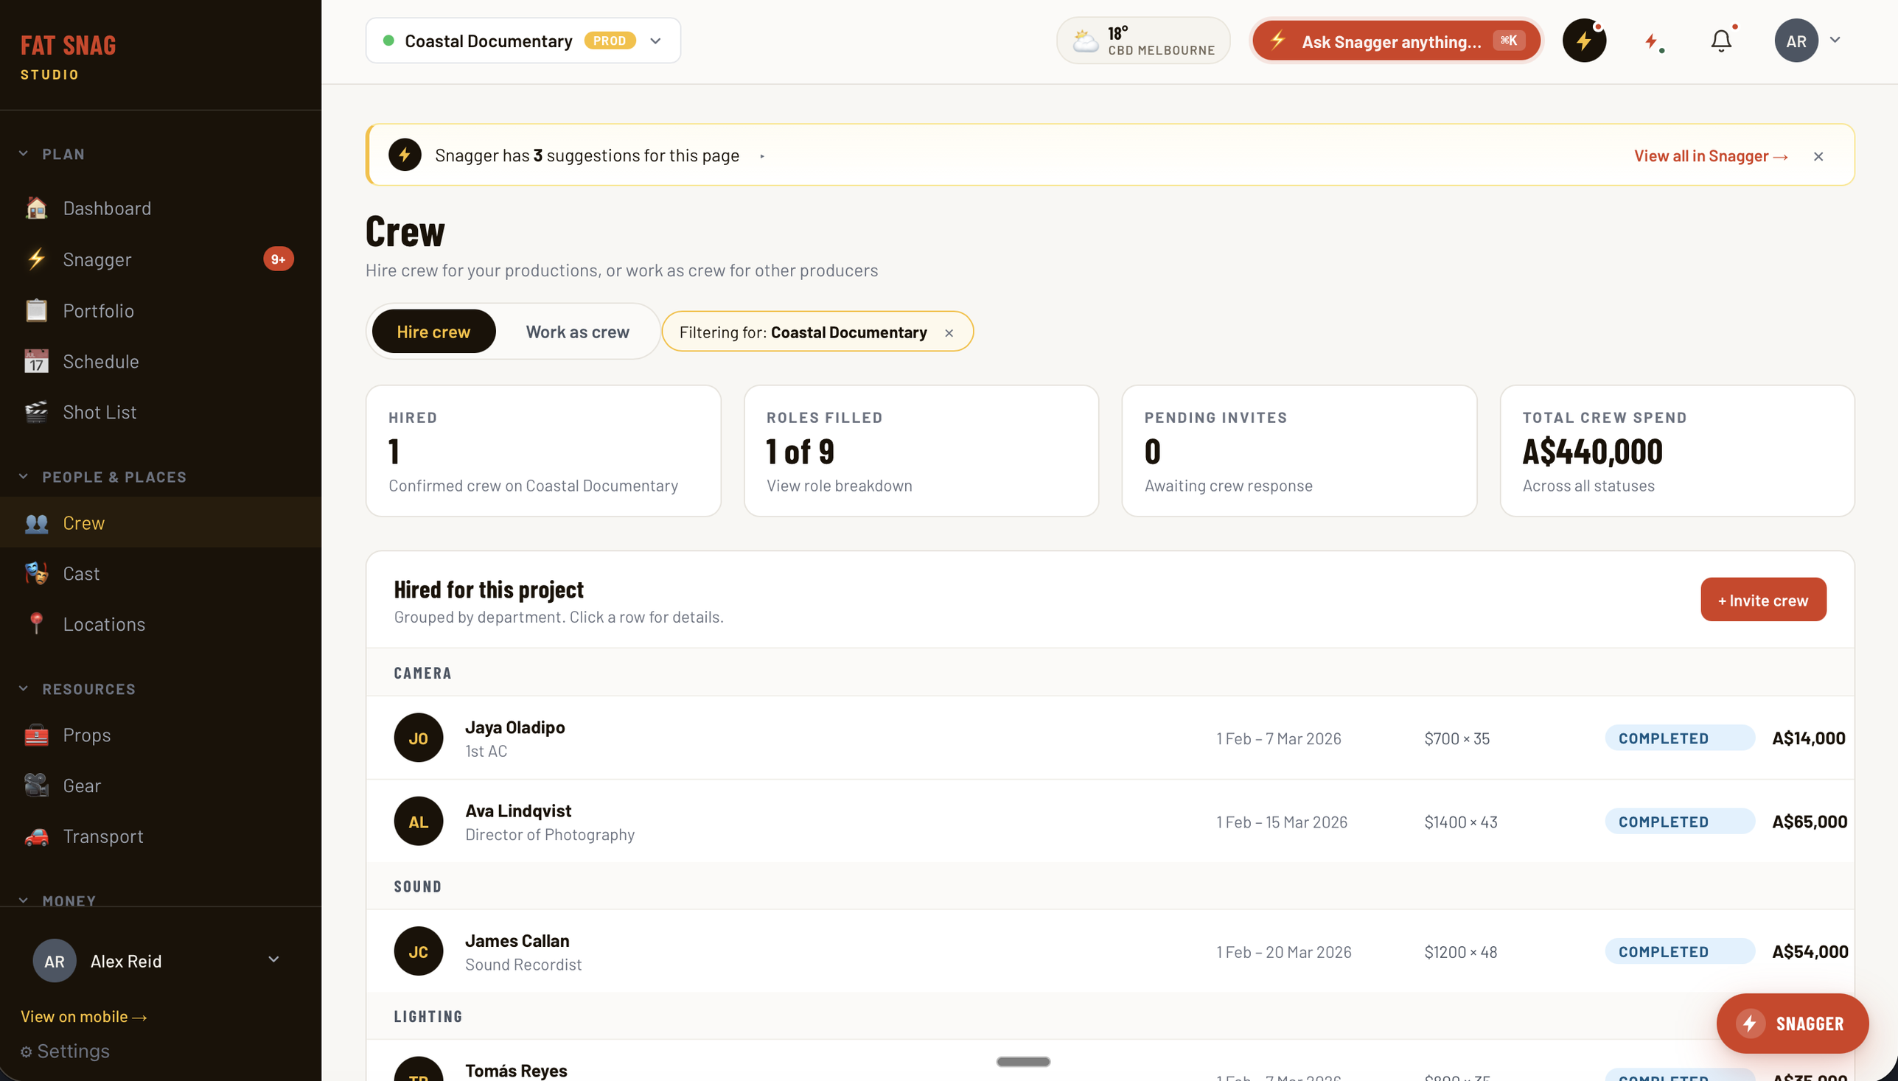The height and width of the screenshot is (1081, 1898).
Task: Select the Hire crew tab
Action: tap(433, 331)
